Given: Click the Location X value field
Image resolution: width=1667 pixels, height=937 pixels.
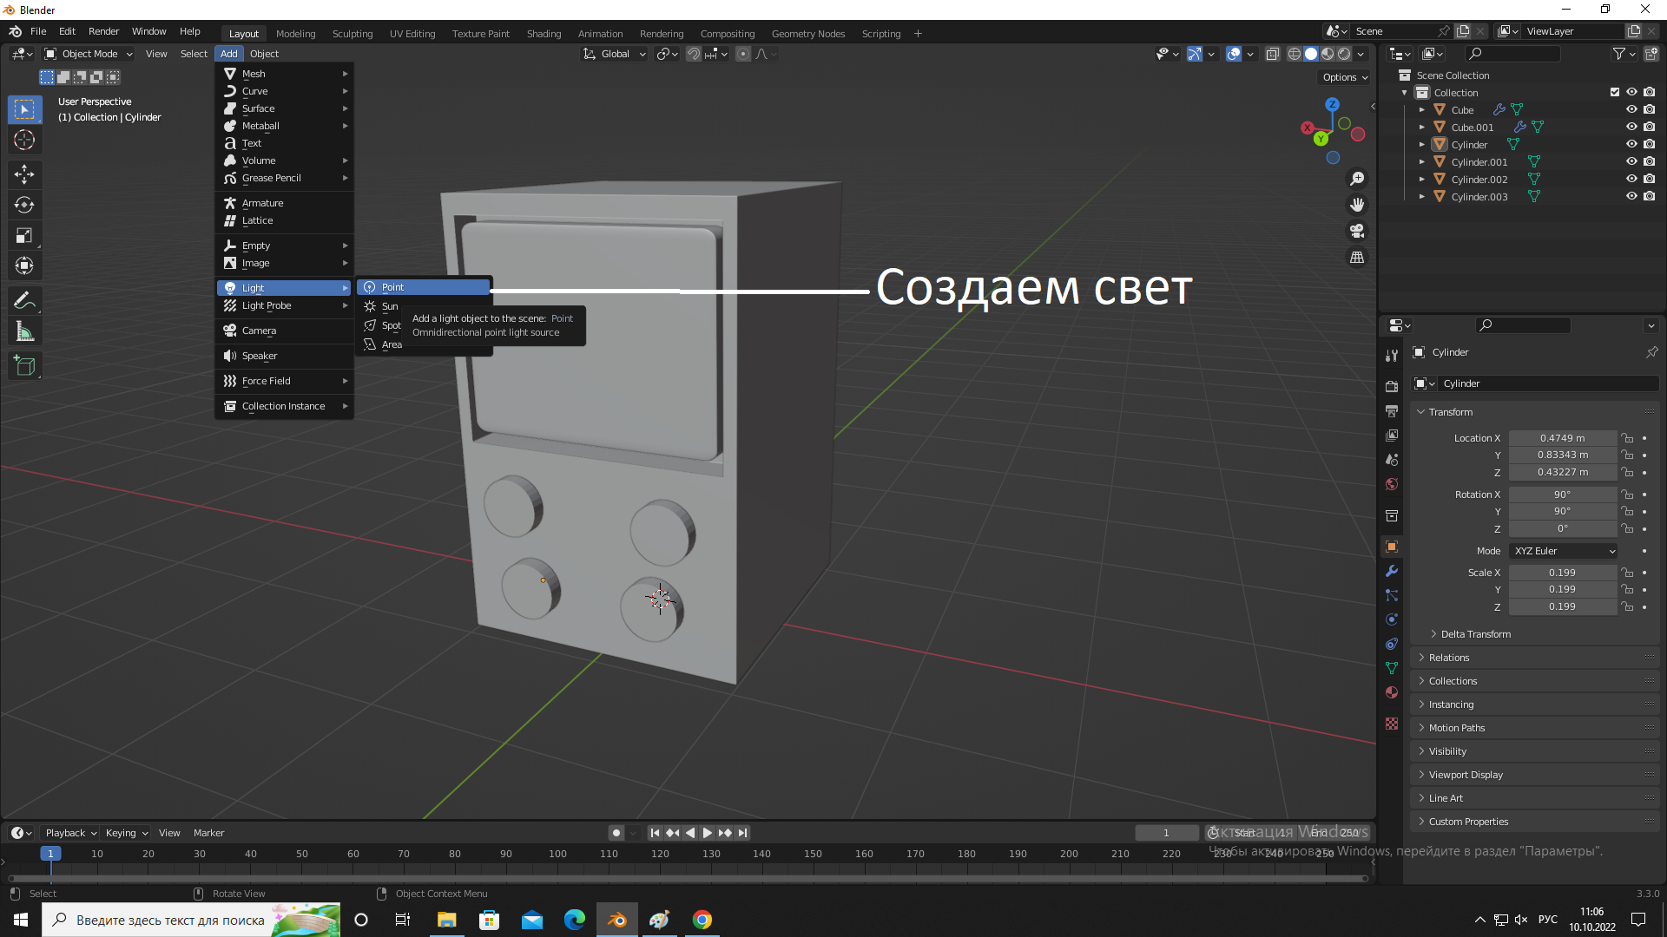Looking at the screenshot, I should [x=1562, y=438].
